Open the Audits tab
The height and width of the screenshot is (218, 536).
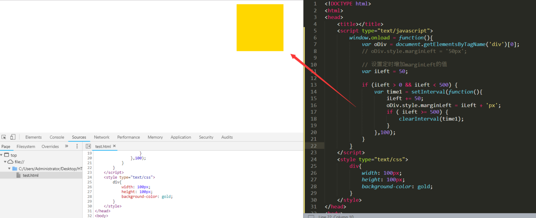[227, 137]
